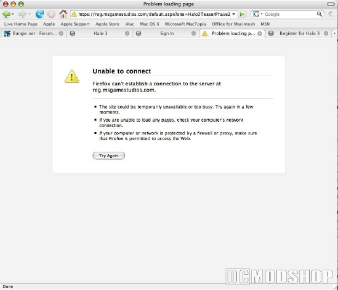Click the green Back arrow
Viewport: 338px width, 290px height.
6,14
